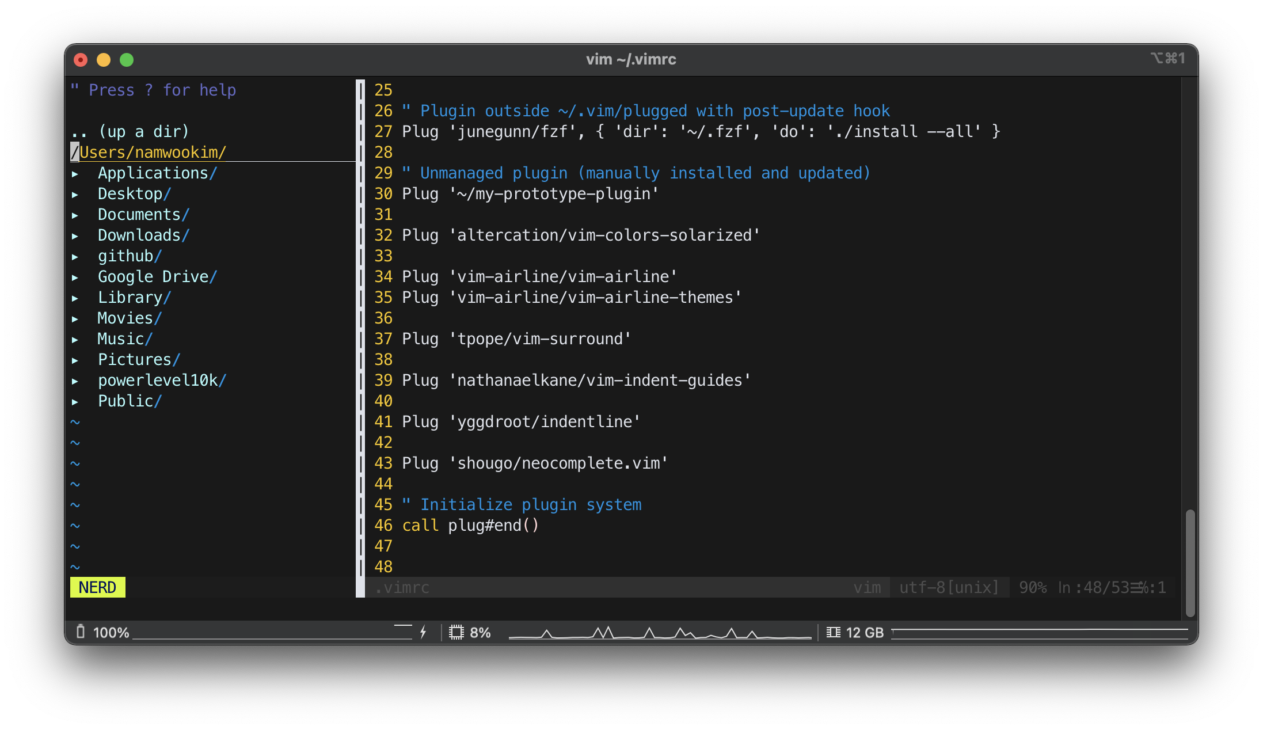Place cursor on shougo/neocomplete.vim line
The image size is (1263, 730).
click(535, 463)
